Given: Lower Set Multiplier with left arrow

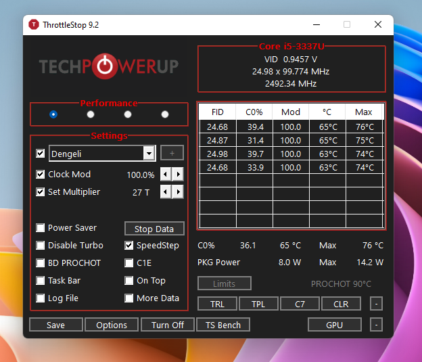Looking at the screenshot, I should point(166,191).
